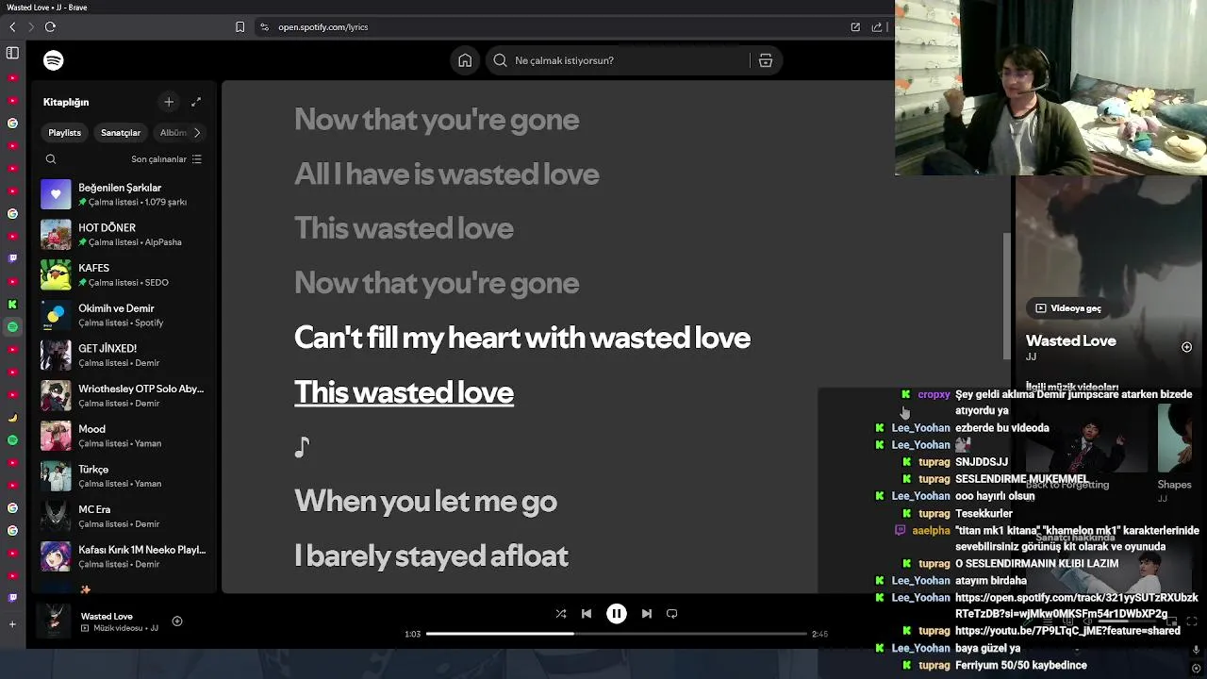The width and height of the screenshot is (1207, 679).
Task: Open artist JJ link in player bar
Action: coord(154,628)
